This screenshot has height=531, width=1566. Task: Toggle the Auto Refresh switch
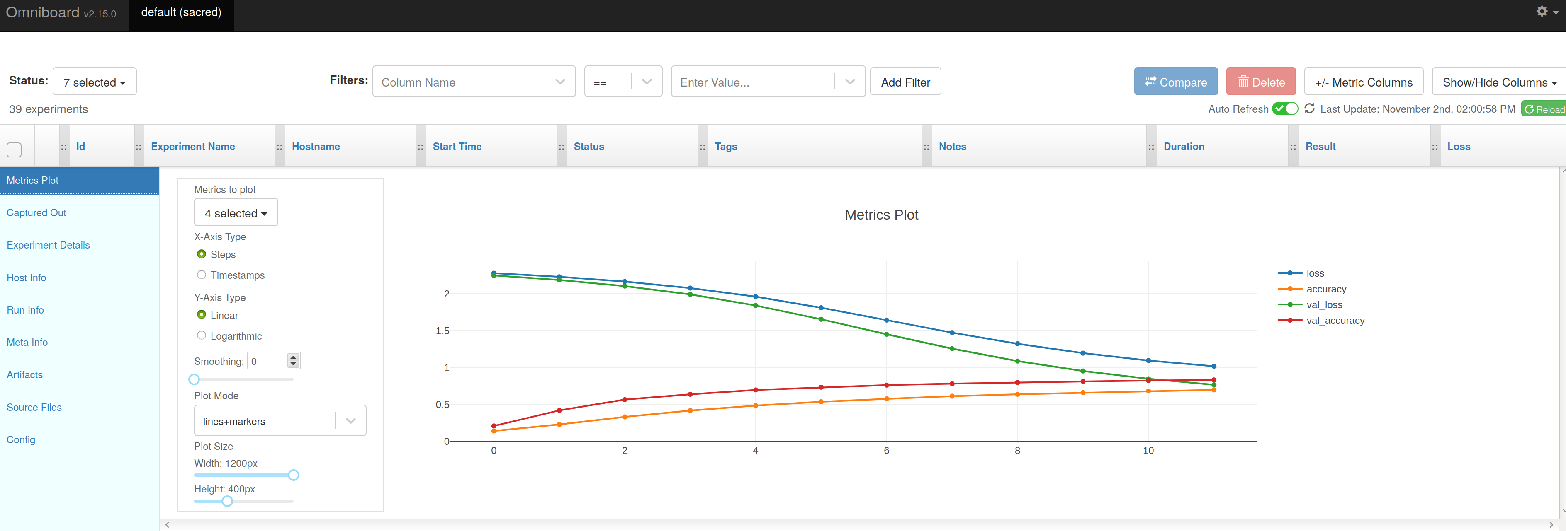[1284, 109]
